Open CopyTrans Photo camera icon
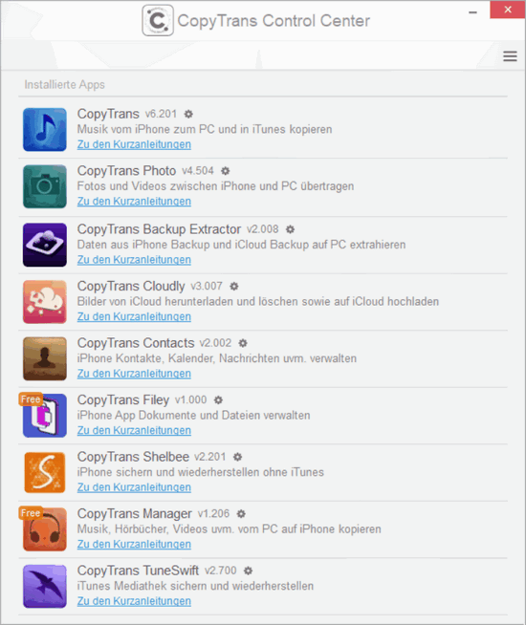 click(x=45, y=186)
